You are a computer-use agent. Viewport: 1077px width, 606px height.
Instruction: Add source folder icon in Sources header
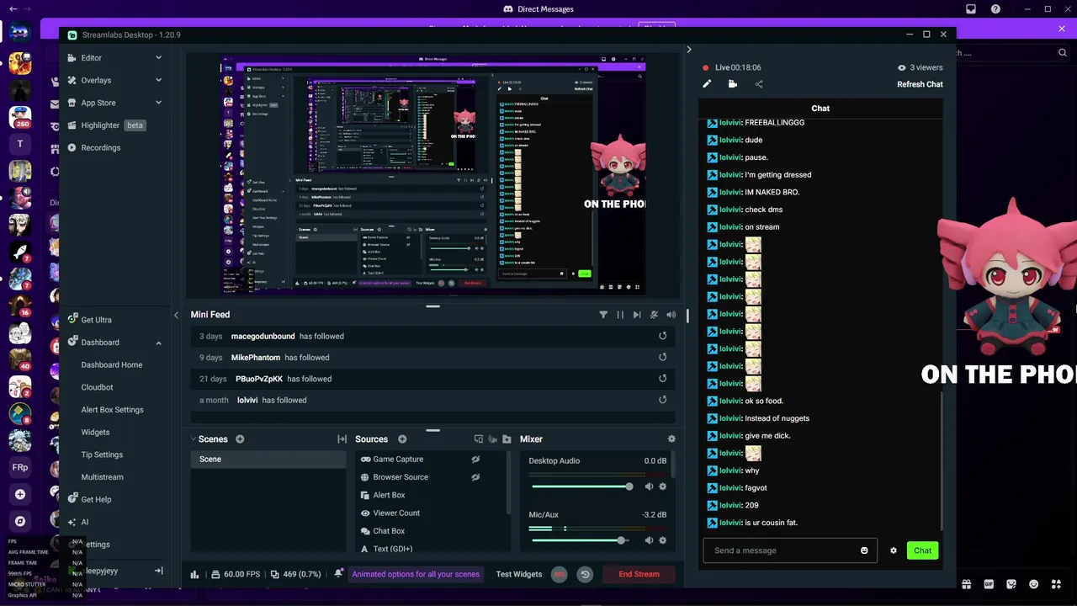coord(507,439)
